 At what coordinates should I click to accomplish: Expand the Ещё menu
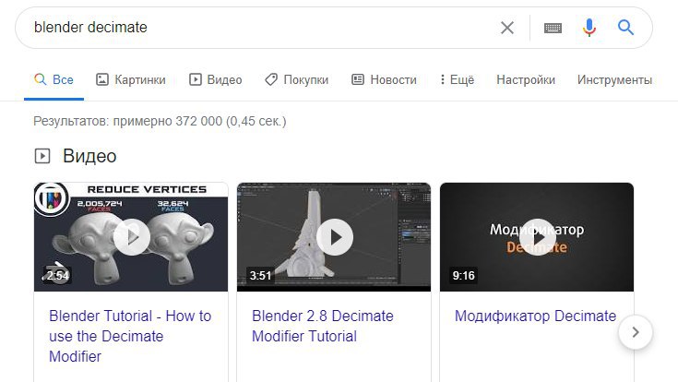tap(457, 79)
